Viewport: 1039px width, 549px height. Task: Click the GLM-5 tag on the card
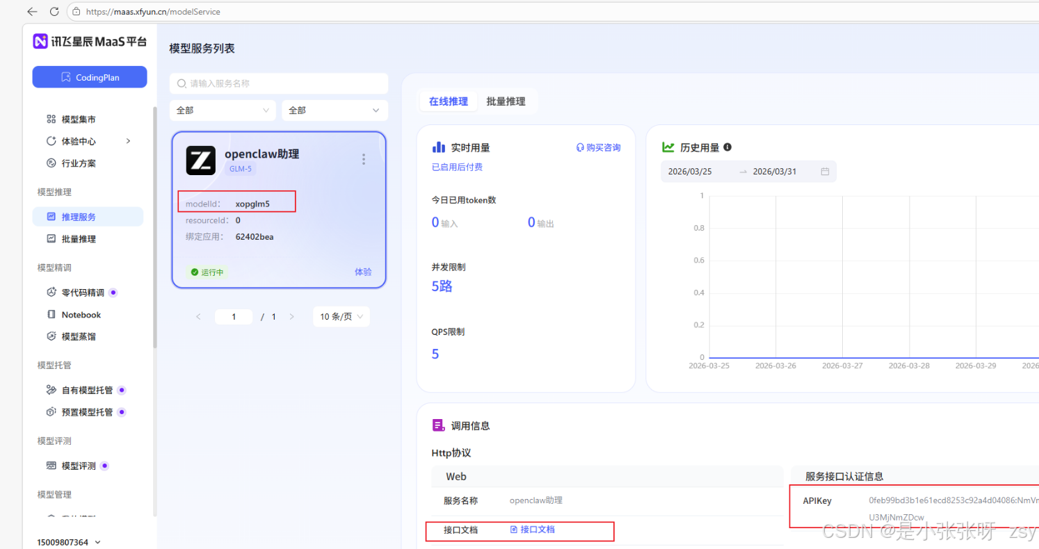pos(241,169)
